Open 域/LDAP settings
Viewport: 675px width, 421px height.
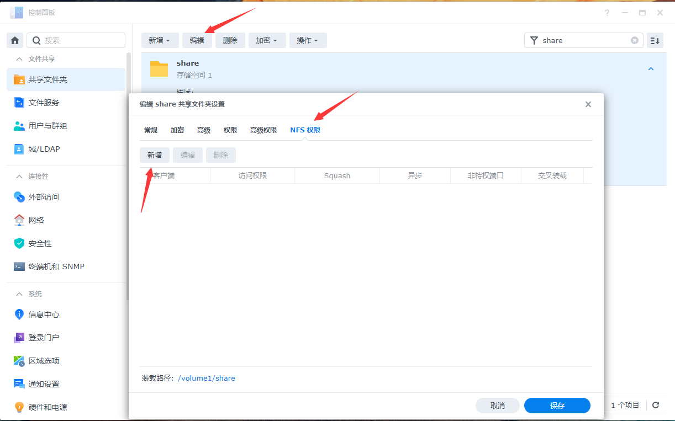pyautogui.click(x=66, y=149)
